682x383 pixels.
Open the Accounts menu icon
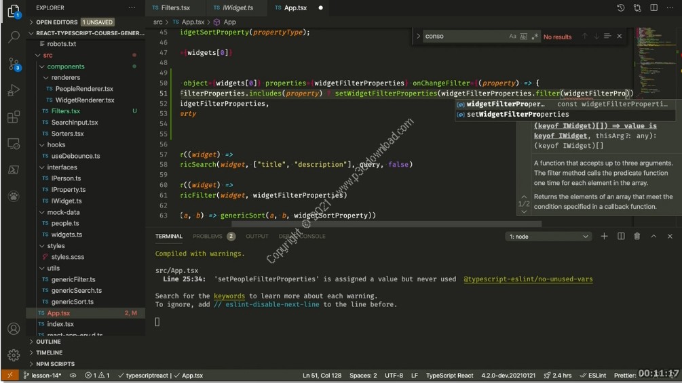14,329
